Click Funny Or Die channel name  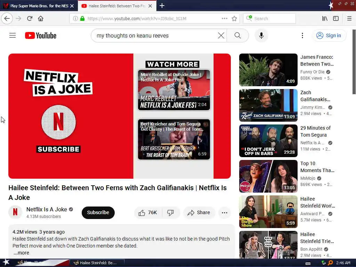(x=312, y=72)
